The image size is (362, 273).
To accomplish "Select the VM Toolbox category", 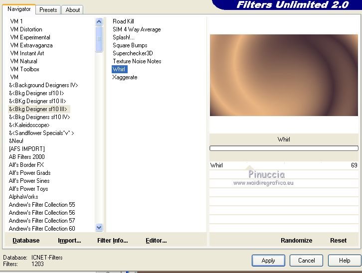I will coord(24,69).
